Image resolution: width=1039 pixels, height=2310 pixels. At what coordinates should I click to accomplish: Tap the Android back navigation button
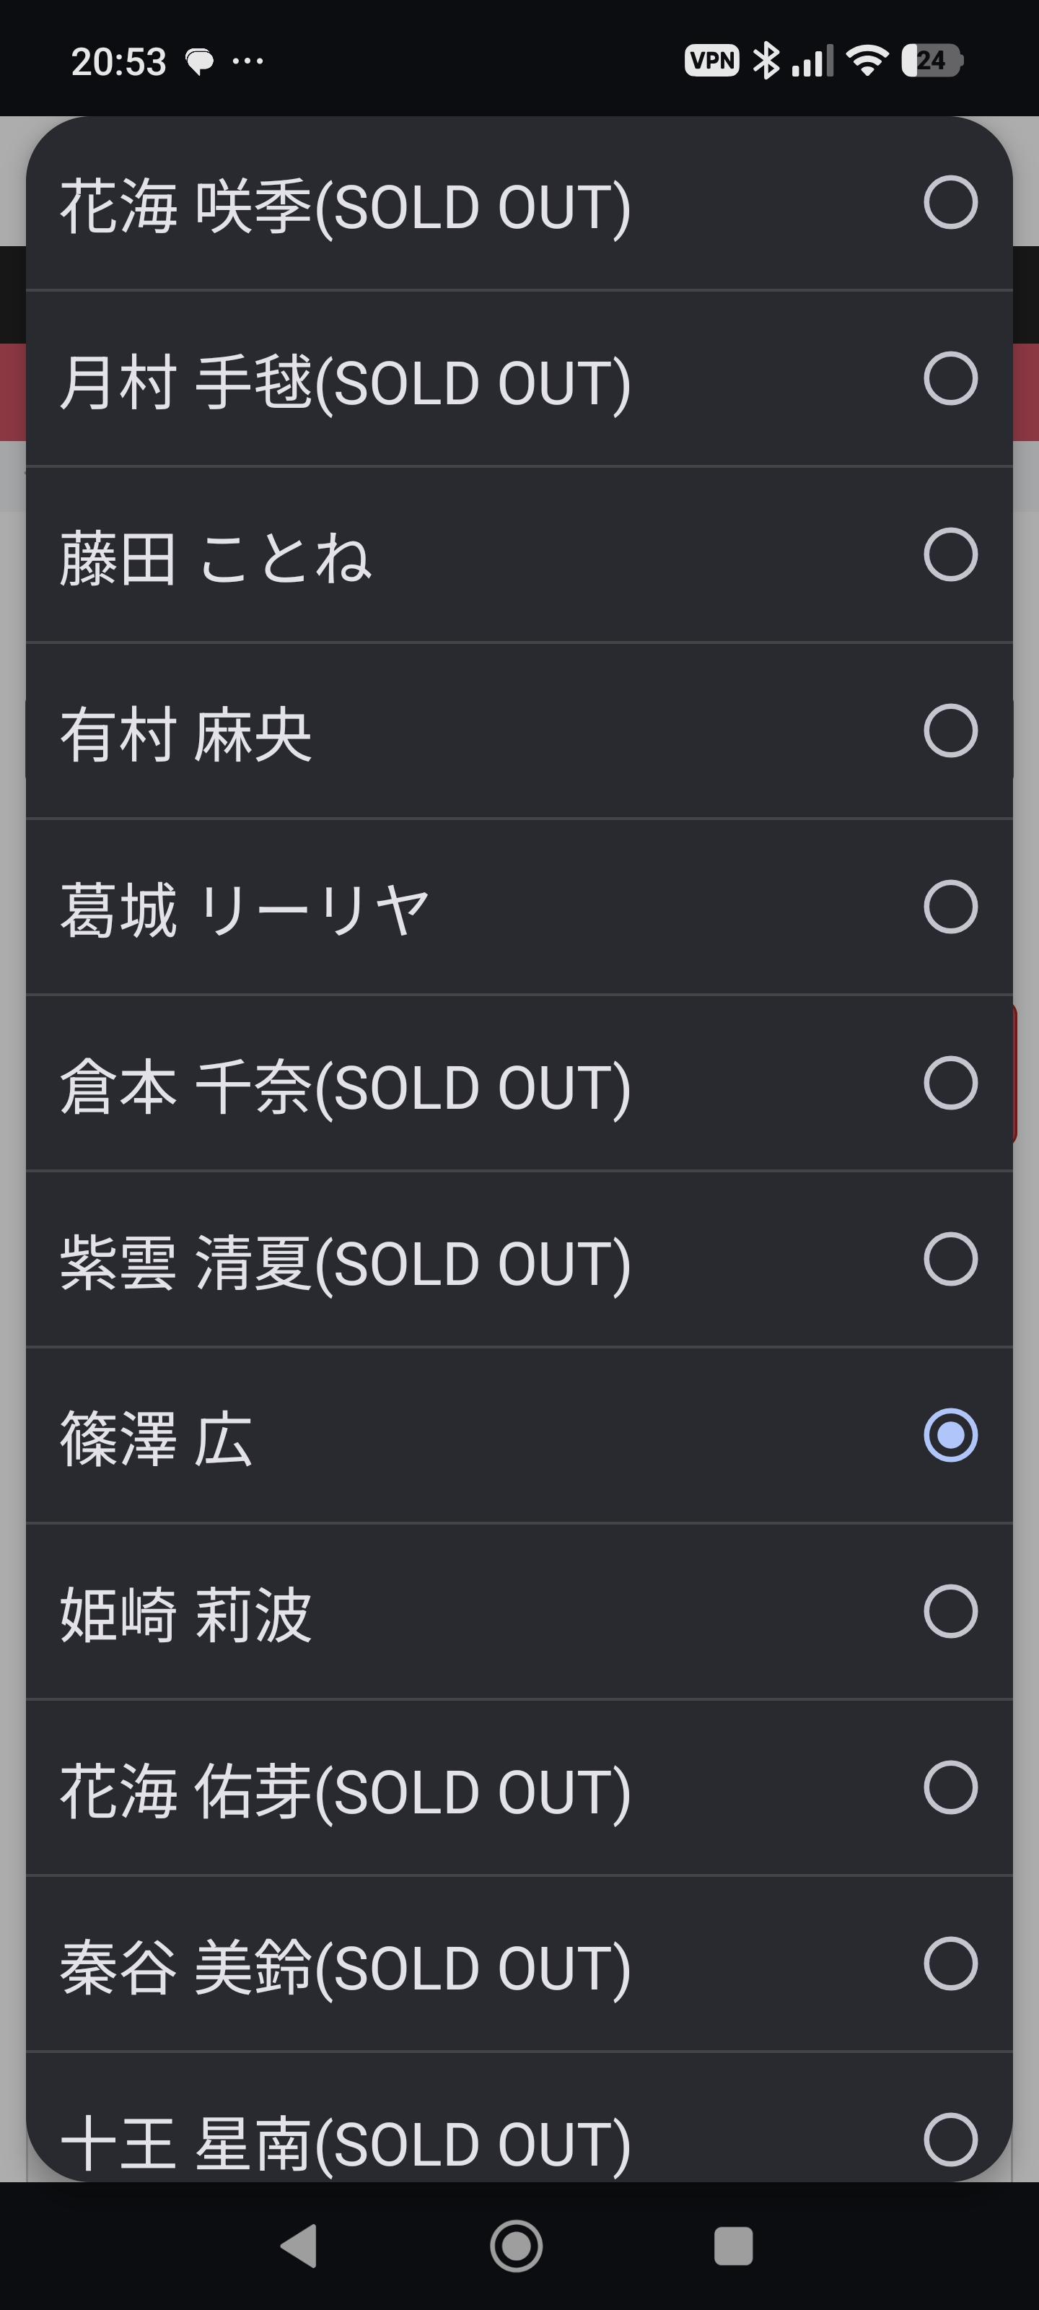pos(299,2246)
